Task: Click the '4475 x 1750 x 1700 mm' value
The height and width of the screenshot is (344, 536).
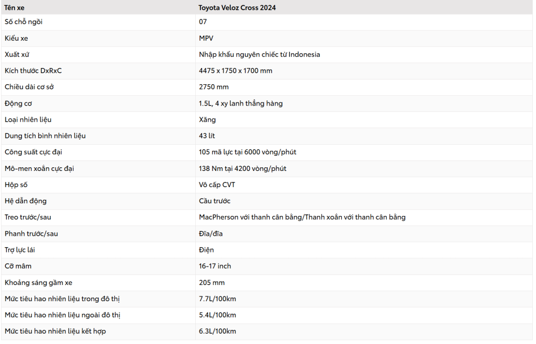Action: 236,71
